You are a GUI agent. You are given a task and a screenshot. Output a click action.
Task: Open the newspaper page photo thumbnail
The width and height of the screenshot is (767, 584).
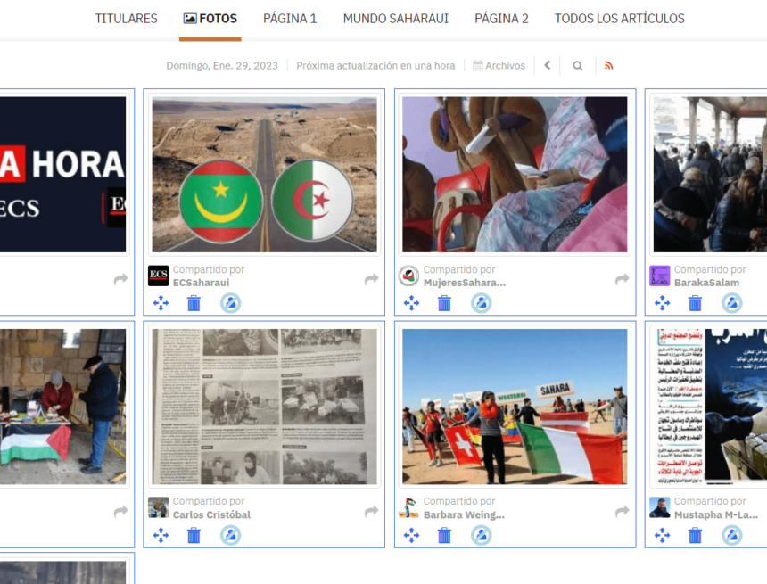click(x=264, y=407)
